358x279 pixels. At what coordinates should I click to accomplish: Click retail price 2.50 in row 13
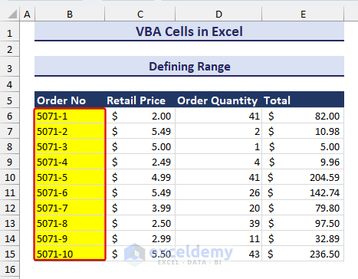point(140,223)
